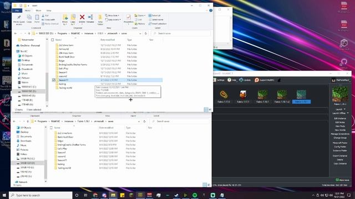Switch to the Home ribbon tab
This screenshot has width=355, height=199.
[x=28, y=11]
